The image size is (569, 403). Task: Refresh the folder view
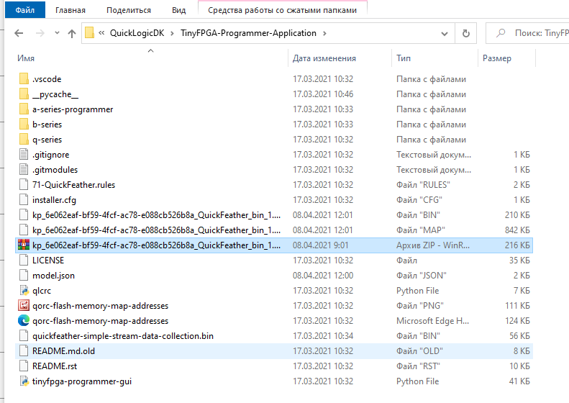[466, 33]
